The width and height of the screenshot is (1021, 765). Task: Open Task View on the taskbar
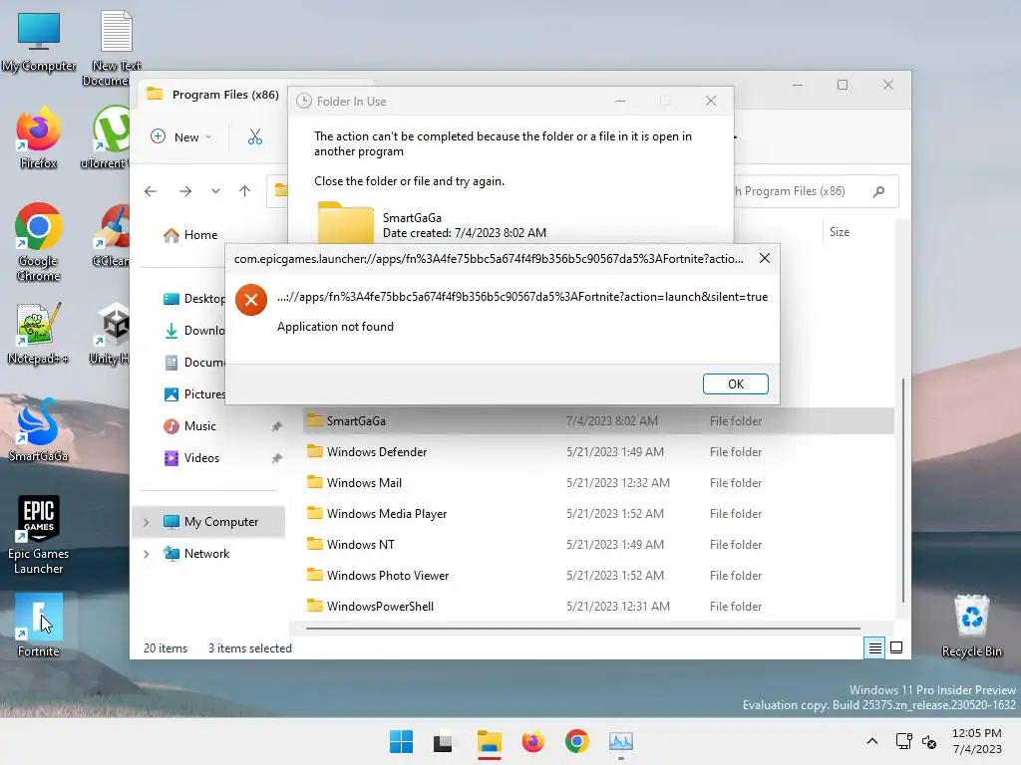(443, 741)
